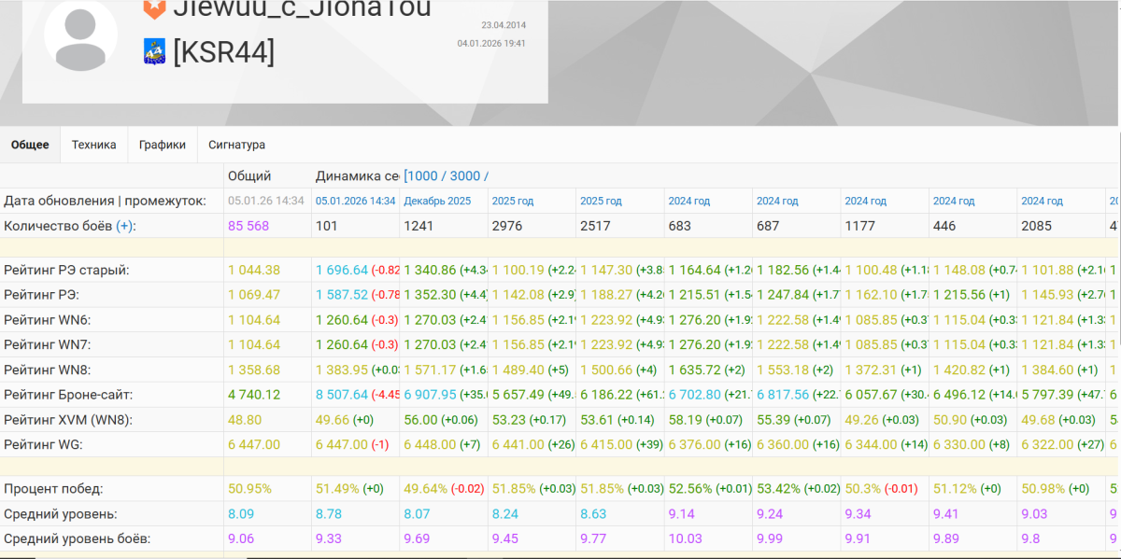Click the Рейтинг WN6 row label
Image resolution: width=1121 pixels, height=559 pixels.
pyautogui.click(x=47, y=320)
